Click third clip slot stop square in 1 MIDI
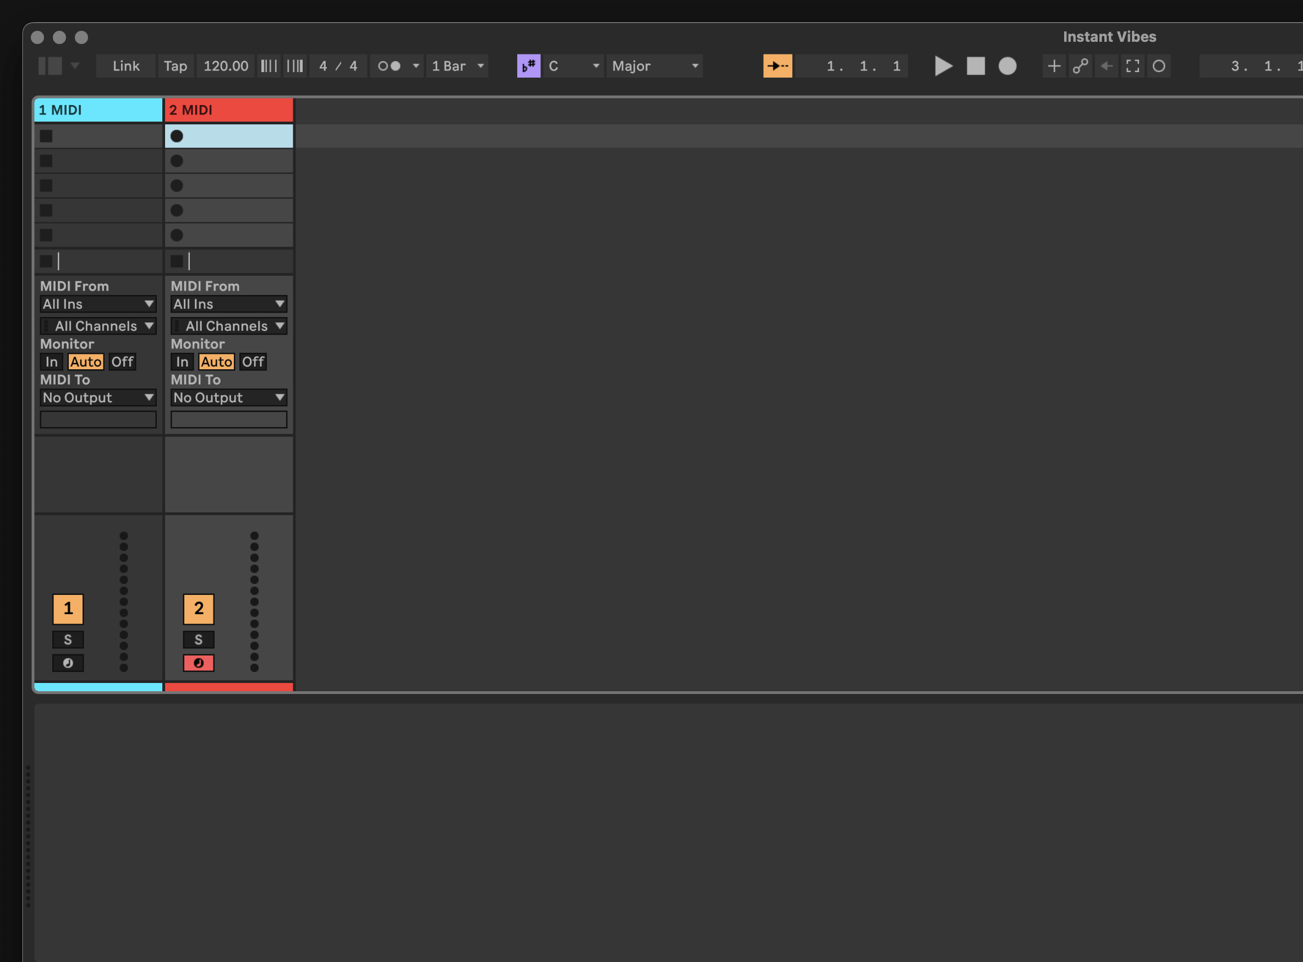 pyautogui.click(x=46, y=186)
